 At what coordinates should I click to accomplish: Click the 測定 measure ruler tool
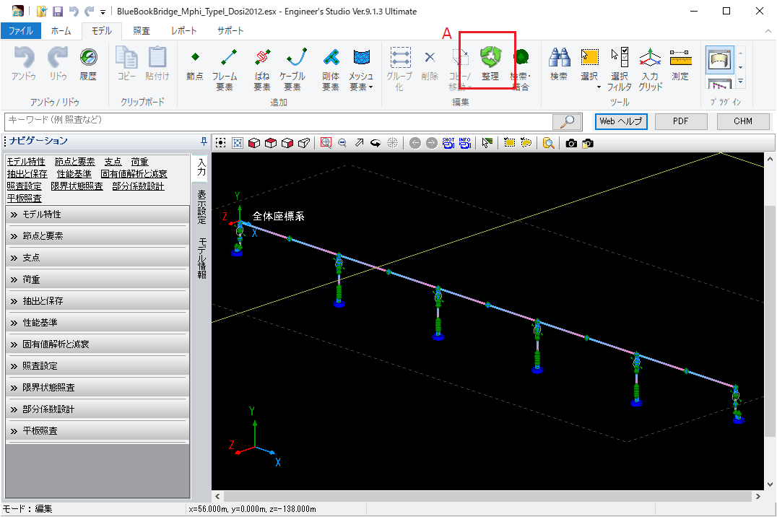pyautogui.click(x=680, y=65)
